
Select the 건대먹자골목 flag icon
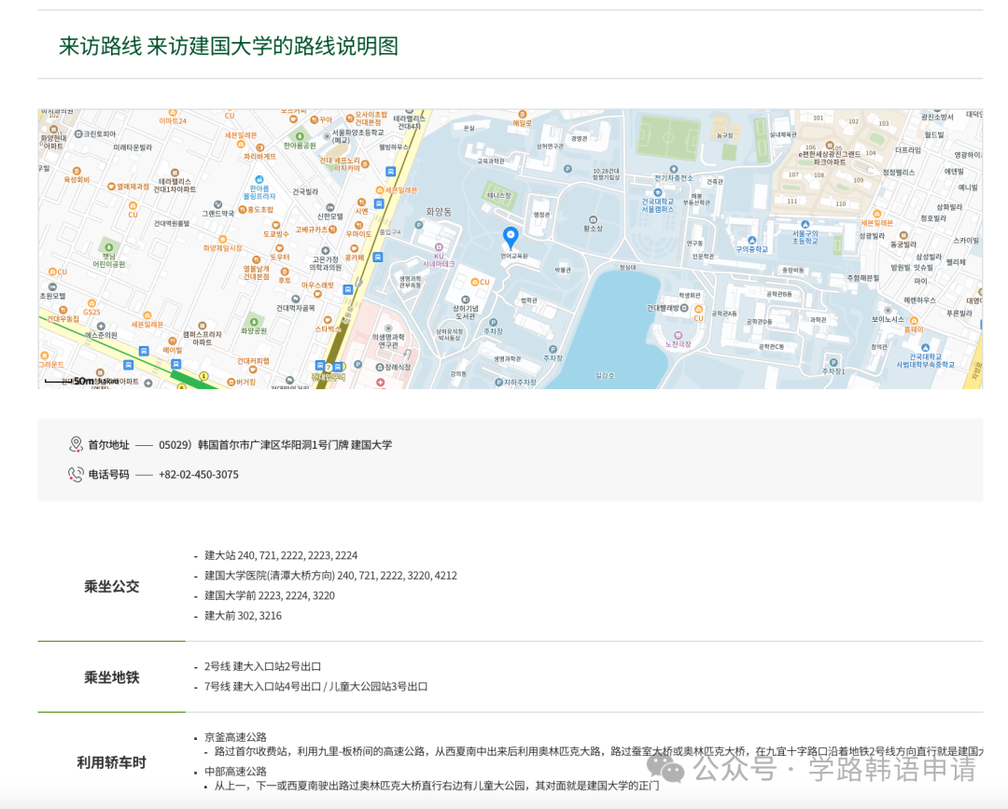point(295,300)
